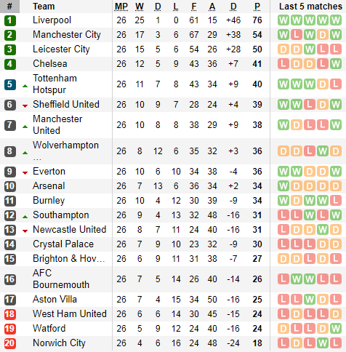Click green up arrow beside Southampton
This screenshot has height=352, width=346.
25,217
